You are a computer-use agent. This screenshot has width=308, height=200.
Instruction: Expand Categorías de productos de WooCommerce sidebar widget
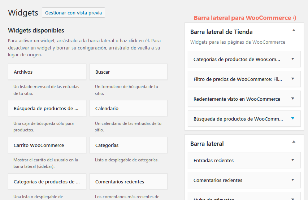293,59
